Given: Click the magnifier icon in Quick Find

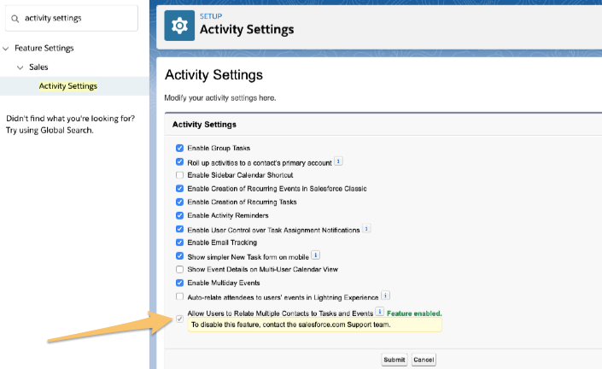Looking at the screenshot, I should (15, 17).
